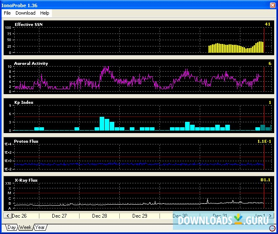Click the clock icon in bottom-right corner
278x234 pixels.
pyautogui.click(x=272, y=228)
